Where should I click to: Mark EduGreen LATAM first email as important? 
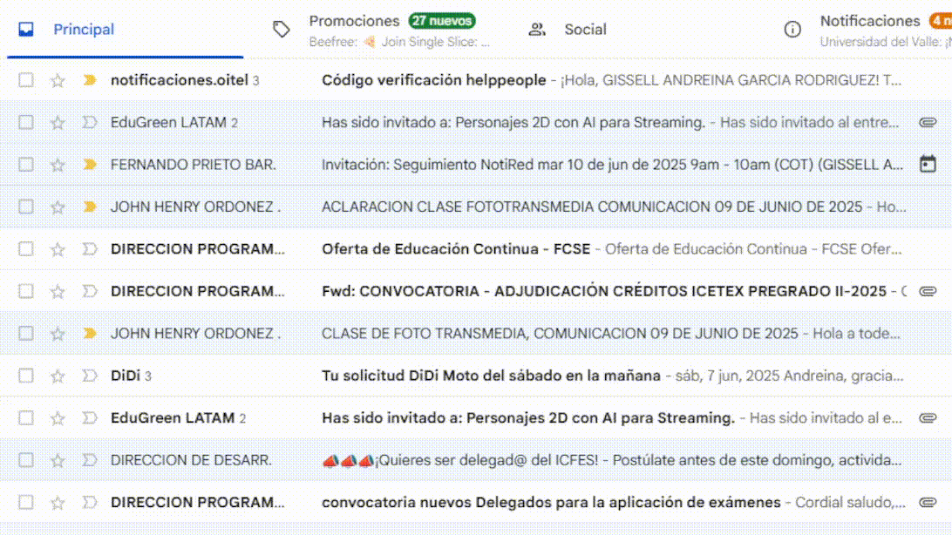point(89,123)
